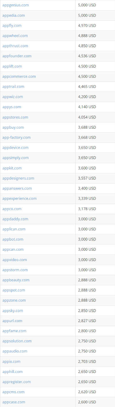115x407 pixels.
Task: Click appsolution.com link
Action: coord(17,341)
